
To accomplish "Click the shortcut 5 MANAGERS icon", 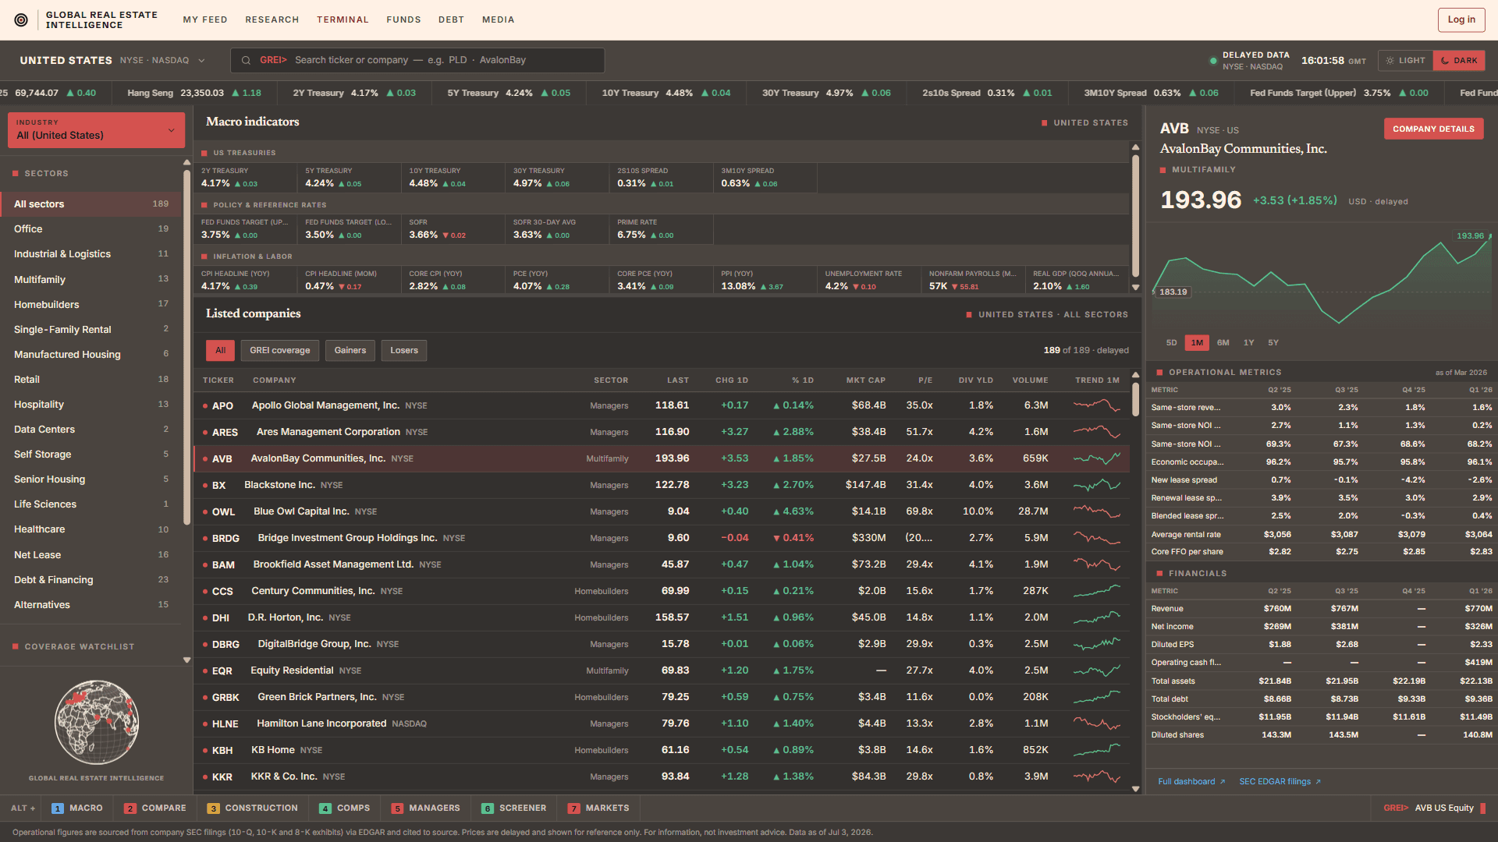I will [x=397, y=808].
